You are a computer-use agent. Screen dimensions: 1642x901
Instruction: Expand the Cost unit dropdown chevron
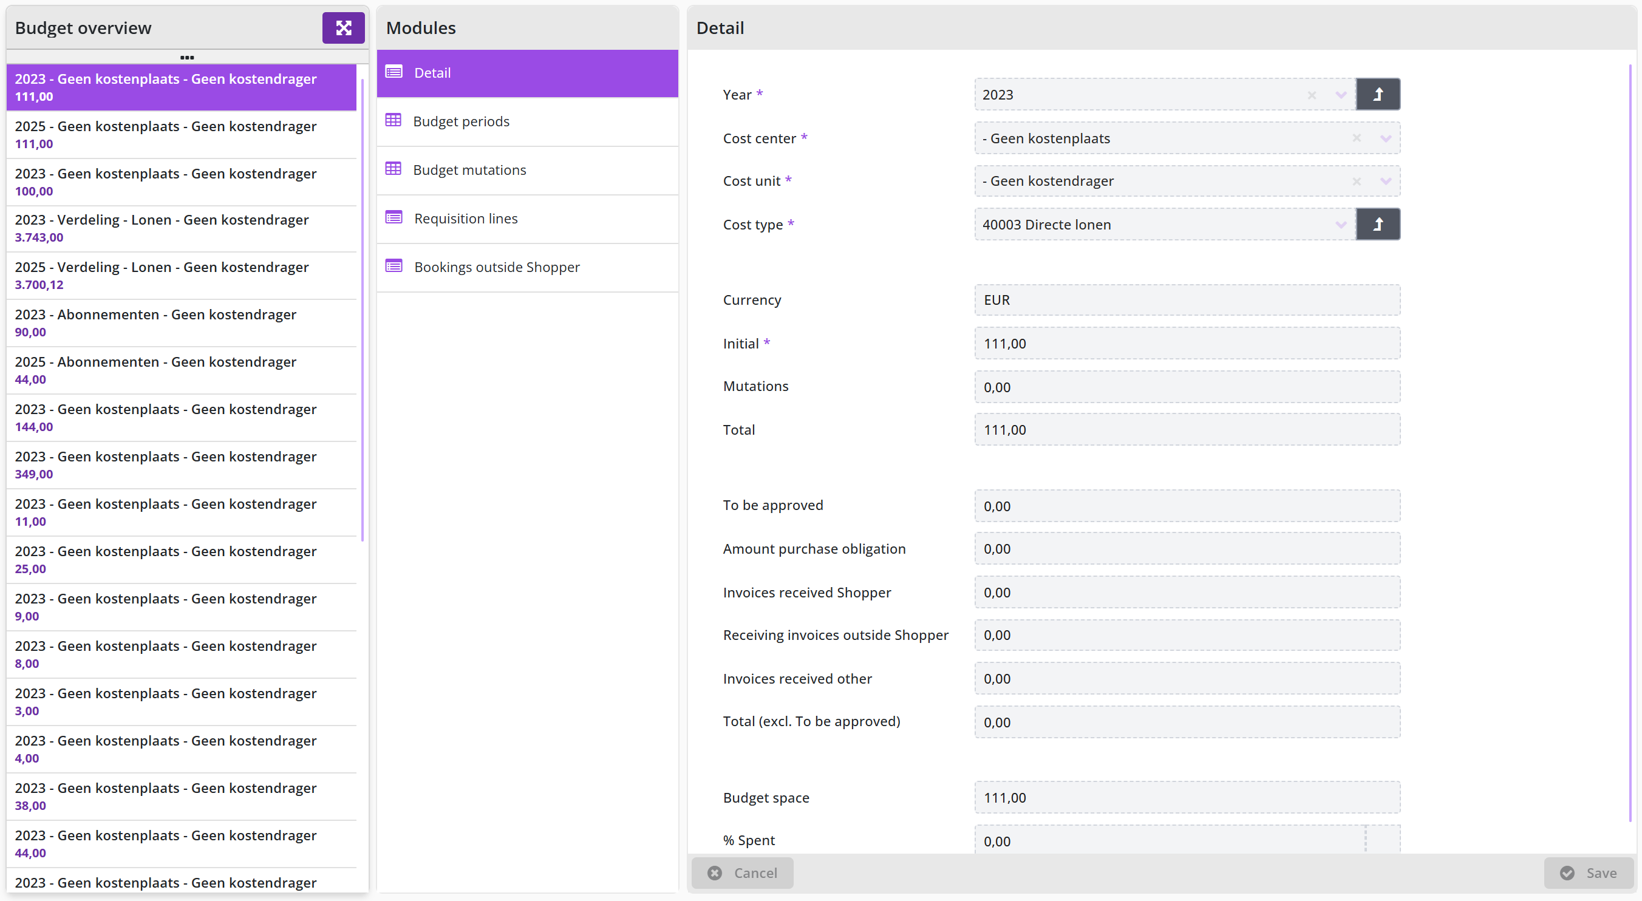pos(1385,182)
